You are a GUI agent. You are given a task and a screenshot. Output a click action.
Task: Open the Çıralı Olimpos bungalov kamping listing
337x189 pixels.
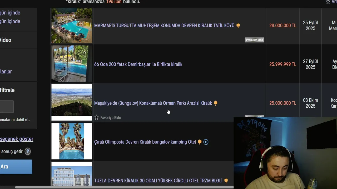click(x=145, y=142)
